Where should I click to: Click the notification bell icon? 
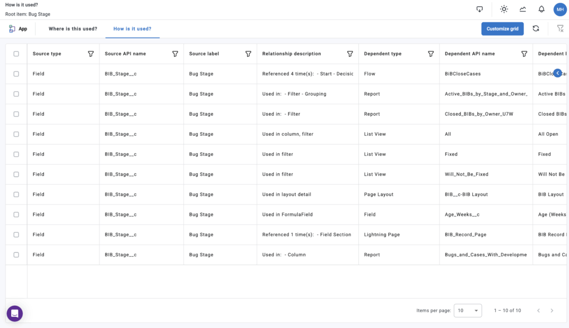[x=541, y=9]
